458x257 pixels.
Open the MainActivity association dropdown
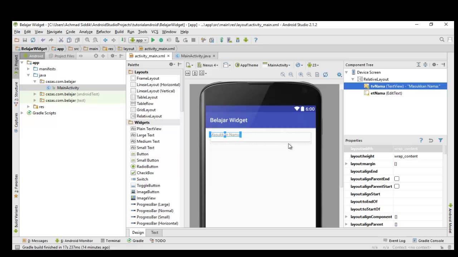pos(277,65)
